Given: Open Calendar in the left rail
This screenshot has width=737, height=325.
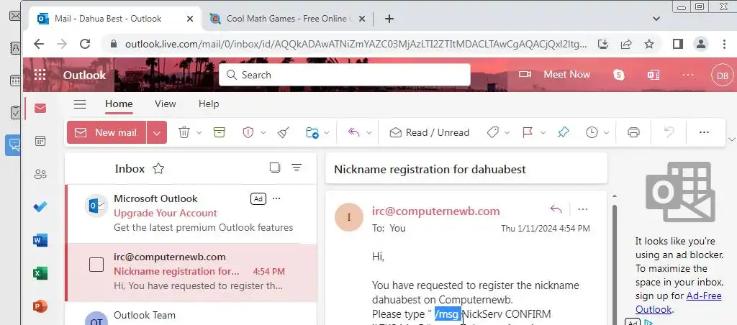Looking at the screenshot, I should click(40, 142).
